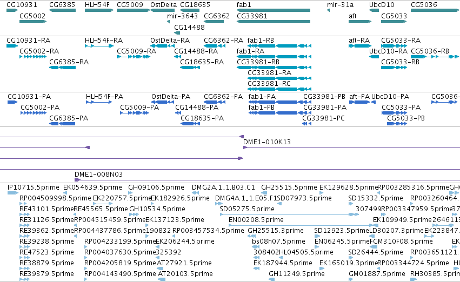Viewport: 460px width, 282px height.
Task: Select EST GH11249.5prime
Action: point(297,274)
